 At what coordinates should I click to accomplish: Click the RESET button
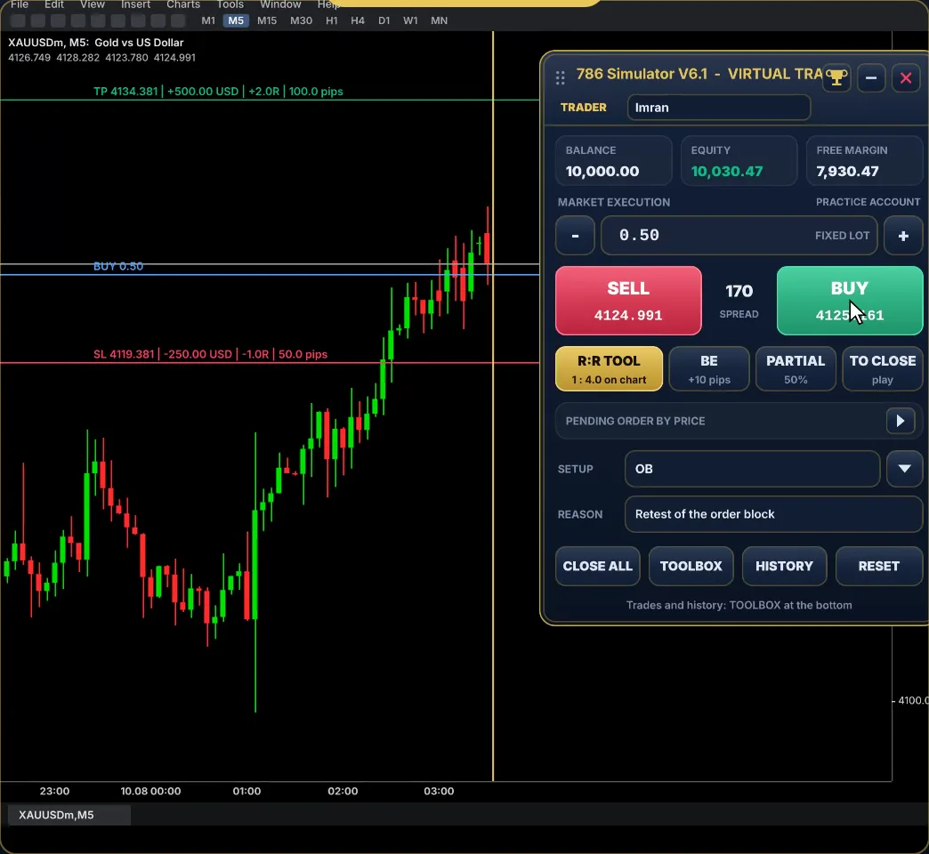point(878,566)
